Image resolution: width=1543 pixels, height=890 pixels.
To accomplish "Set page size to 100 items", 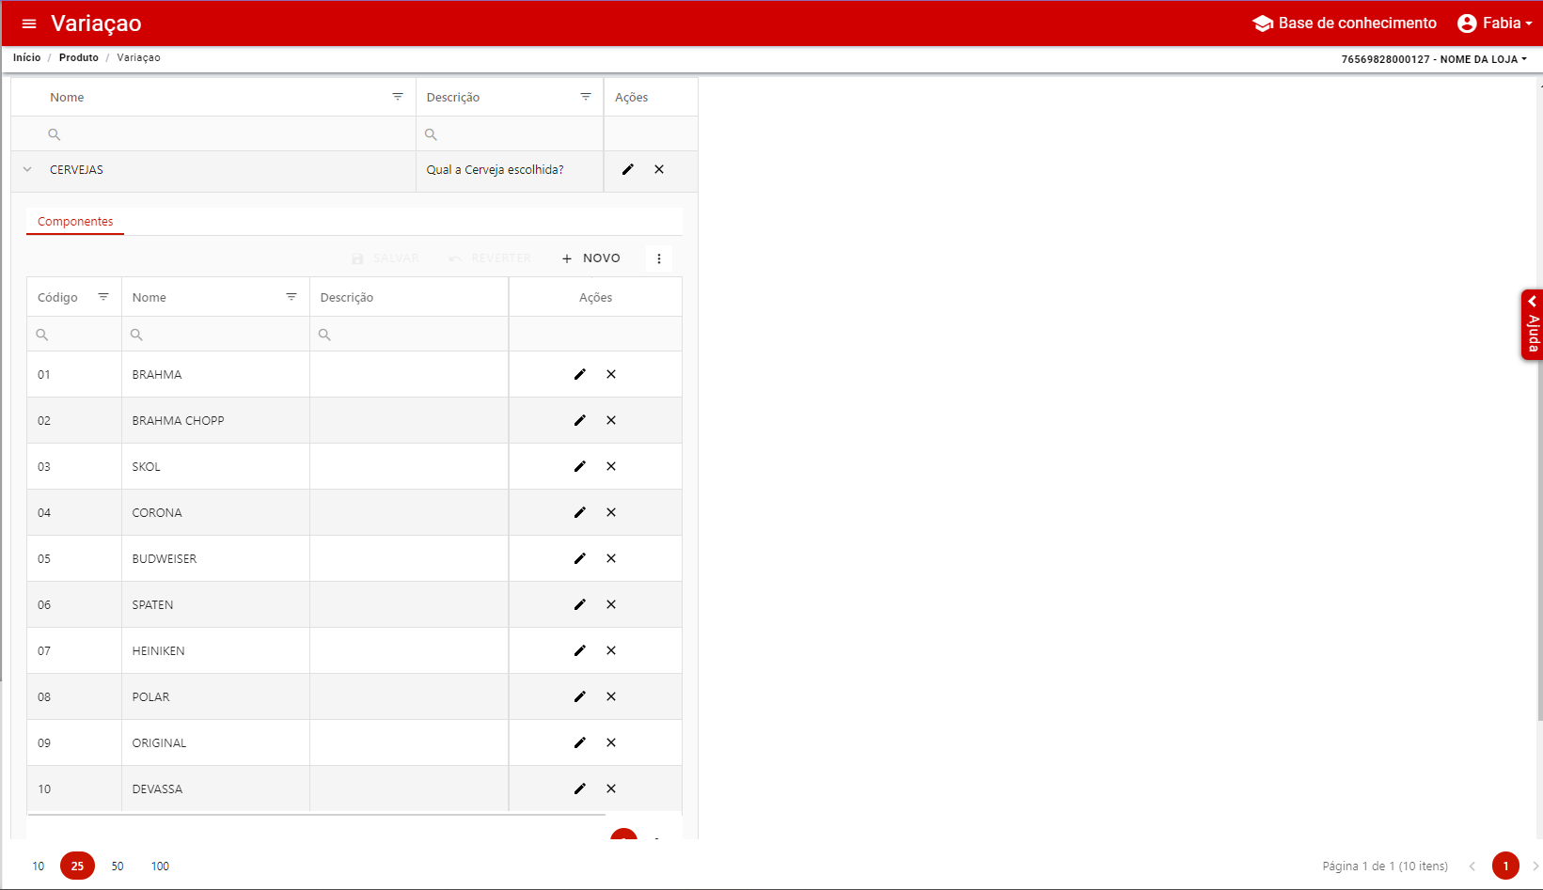I will click(161, 866).
